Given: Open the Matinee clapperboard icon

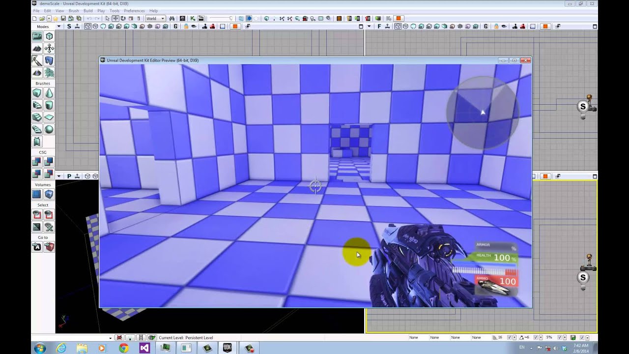Looking at the screenshot, I should (200, 19).
